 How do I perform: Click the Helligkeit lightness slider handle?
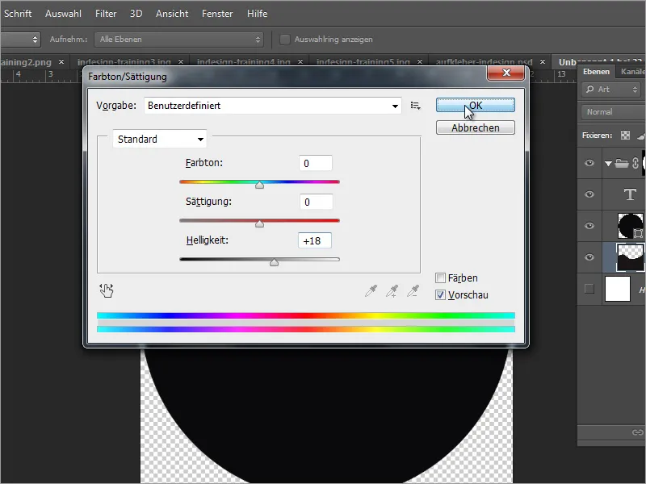point(274,263)
